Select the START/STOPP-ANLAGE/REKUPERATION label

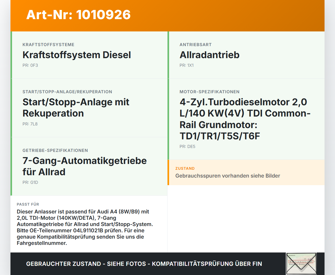67,92
